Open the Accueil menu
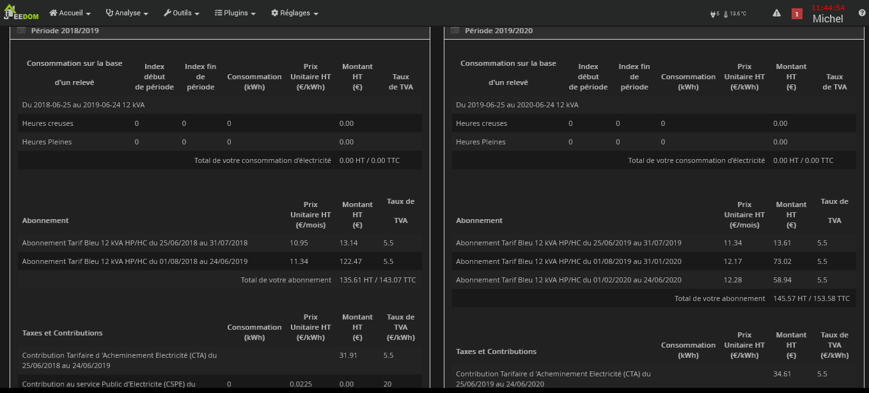The image size is (869, 393). tap(70, 13)
